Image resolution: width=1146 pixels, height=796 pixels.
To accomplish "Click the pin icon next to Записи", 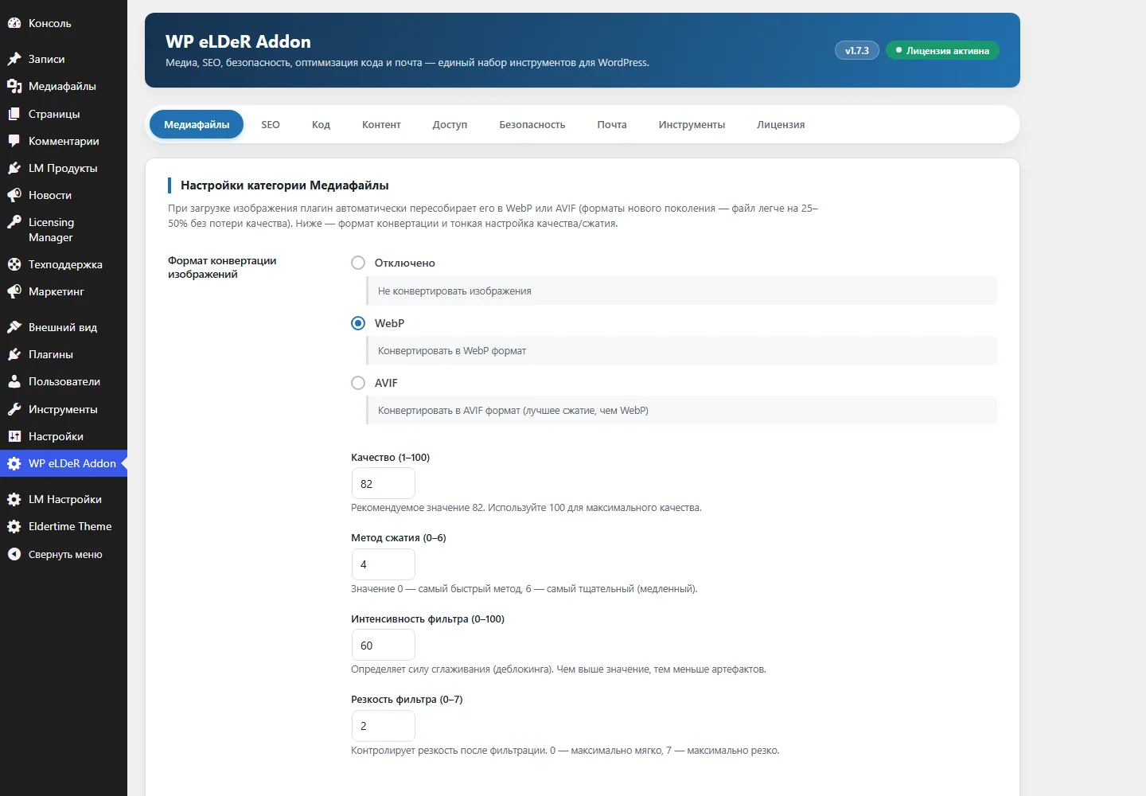I will (x=14, y=59).
